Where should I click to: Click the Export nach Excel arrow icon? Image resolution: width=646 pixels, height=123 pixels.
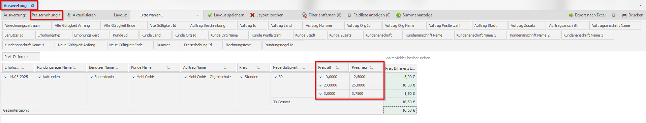(571, 15)
